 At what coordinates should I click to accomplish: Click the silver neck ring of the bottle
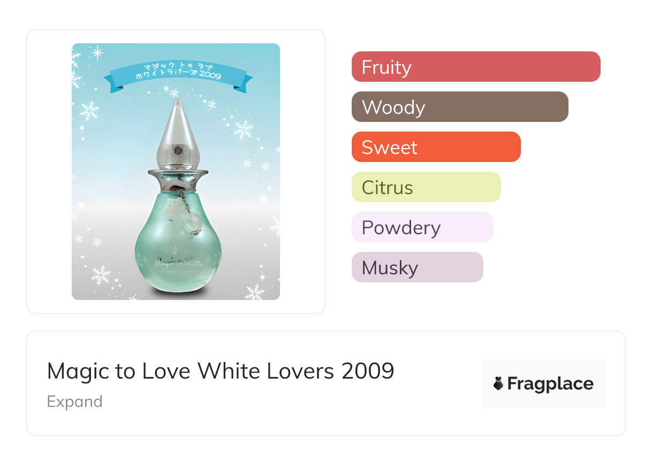tap(178, 174)
